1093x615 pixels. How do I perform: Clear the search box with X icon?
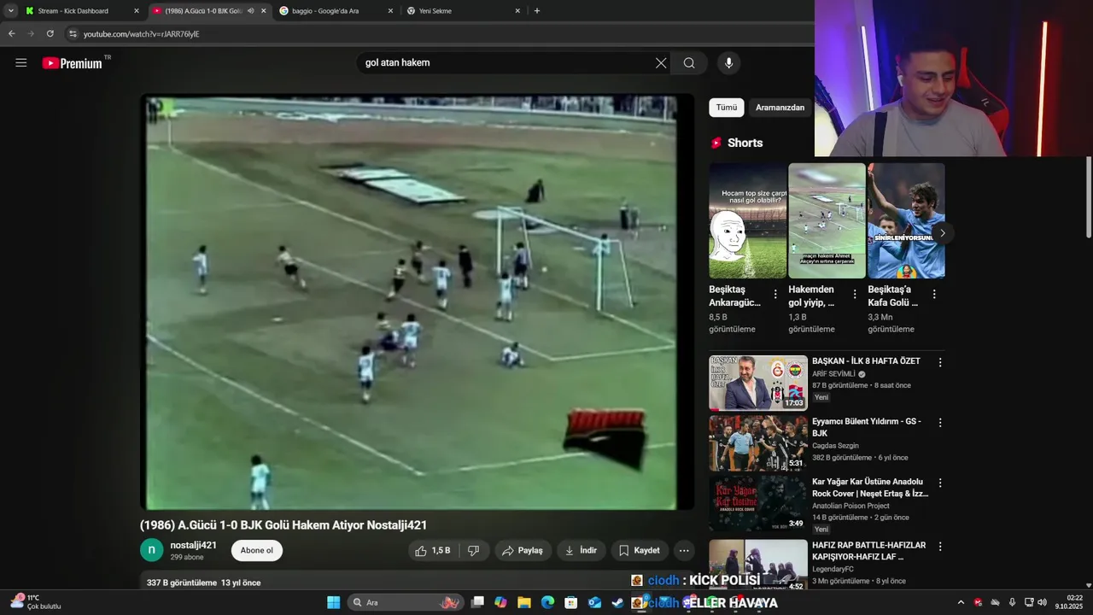click(x=661, y=62)
